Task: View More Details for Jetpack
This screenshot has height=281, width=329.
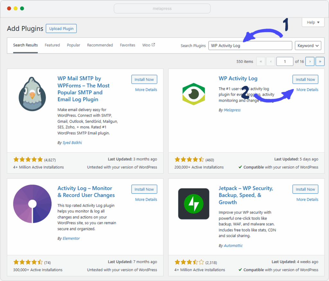Action: pyautogui.click(x=307, y=199)
